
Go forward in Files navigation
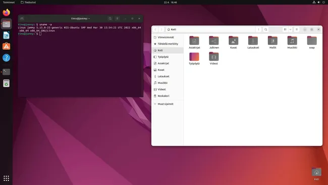click(161, 29)
